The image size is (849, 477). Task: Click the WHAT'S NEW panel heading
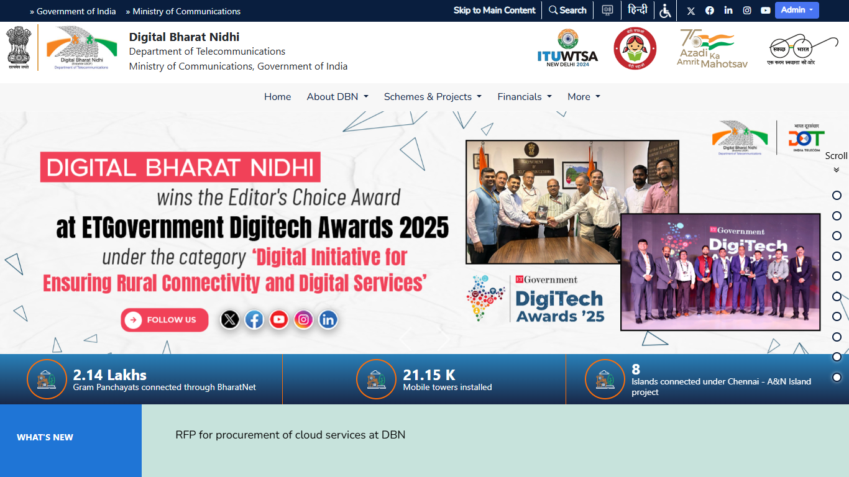point(45,437)
